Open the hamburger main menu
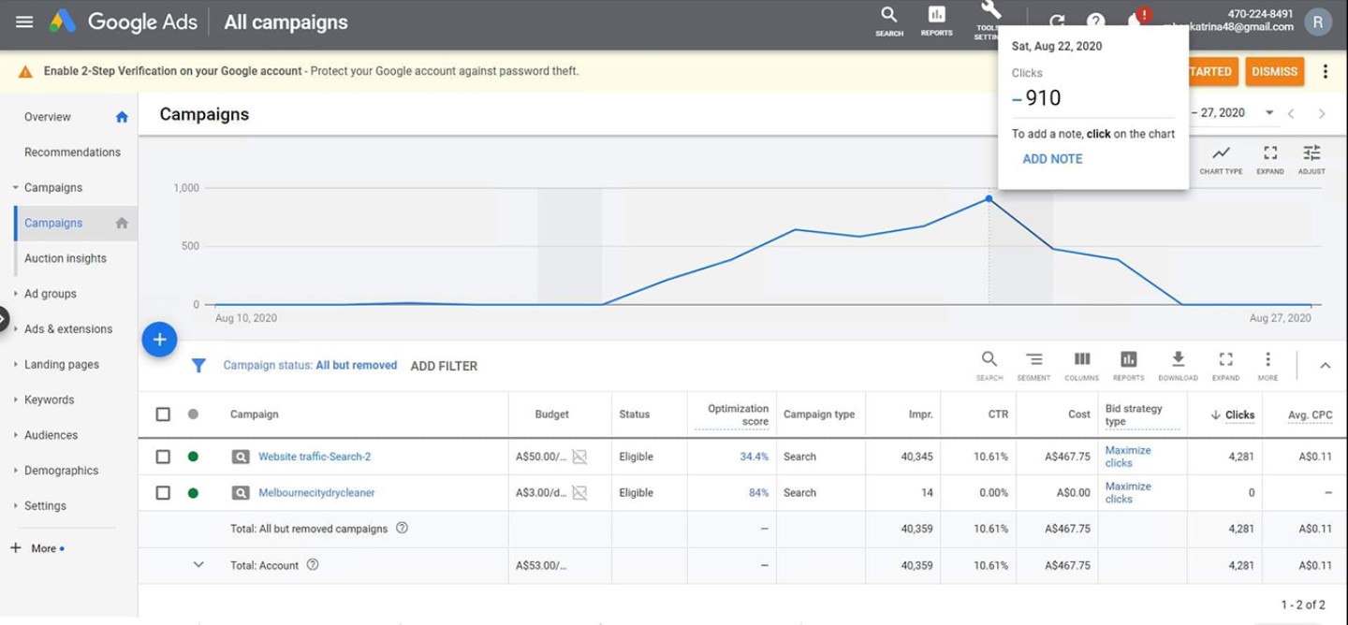The image size is (1348, 625). point(24,22)
